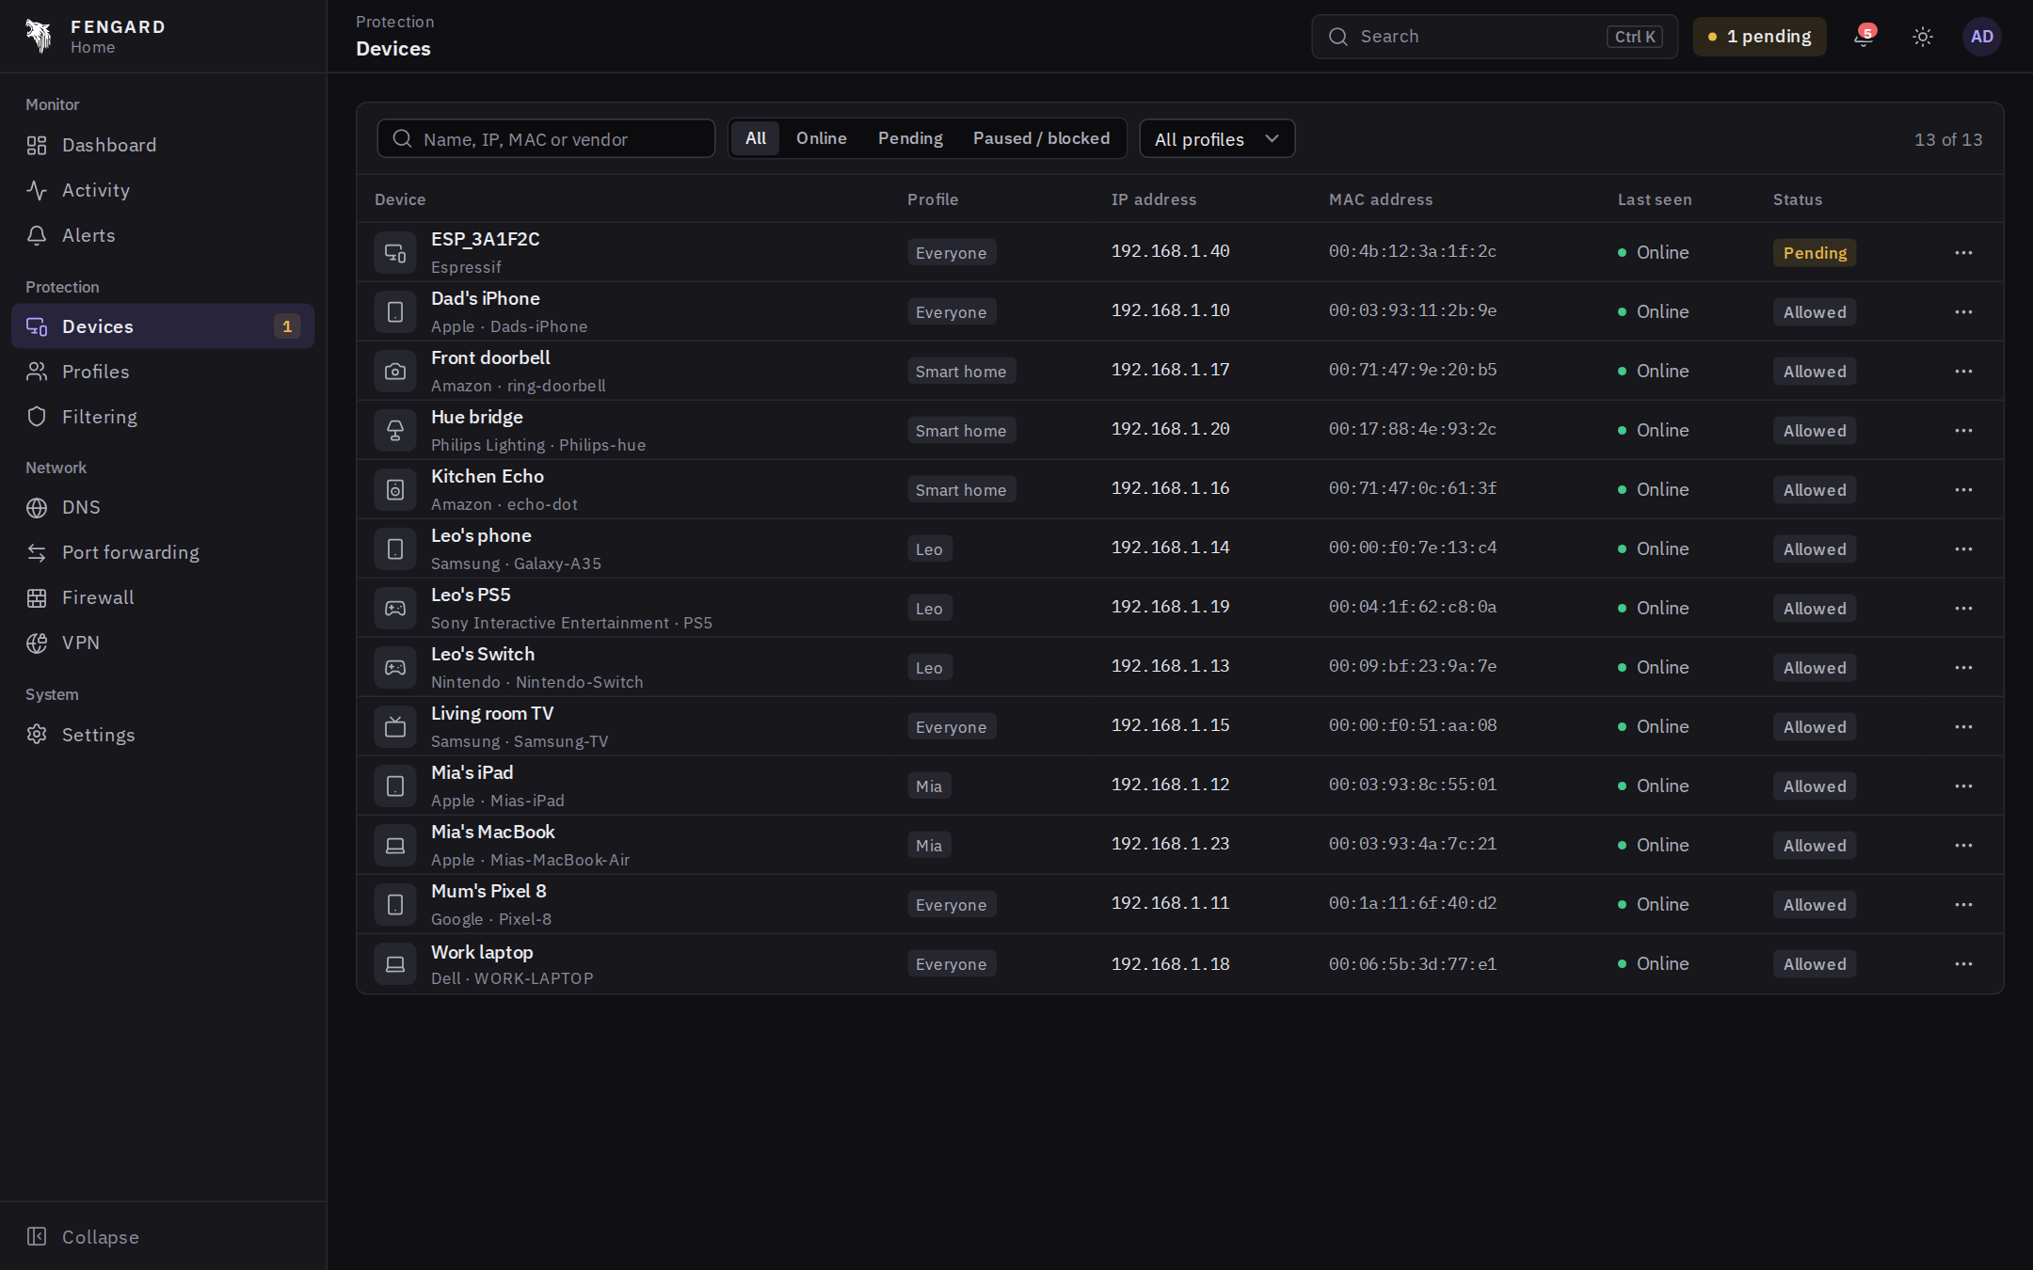Click the Front doorbell camera icon
The image size is (2033, 1270).
[x=395, y=371]
